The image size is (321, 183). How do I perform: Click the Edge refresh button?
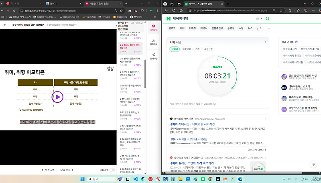pyautogui.click(x=174, y=10)
